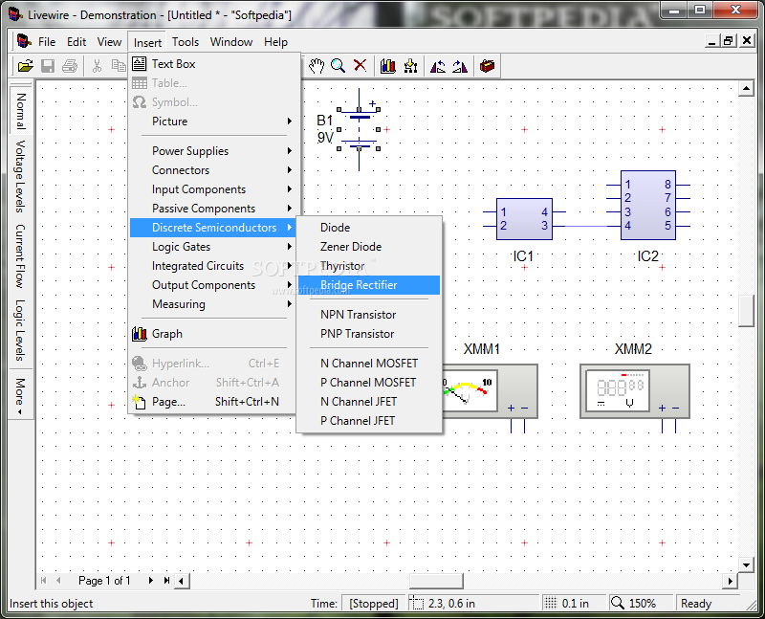Image resolution: width=765 pixels, height=619 pixels.
Task: Expand the Logic Gates submenu
Action: 214,247
